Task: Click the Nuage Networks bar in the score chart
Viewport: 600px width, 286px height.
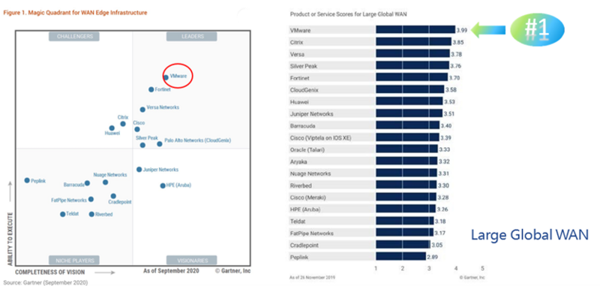Action: (x=406, y=173)
